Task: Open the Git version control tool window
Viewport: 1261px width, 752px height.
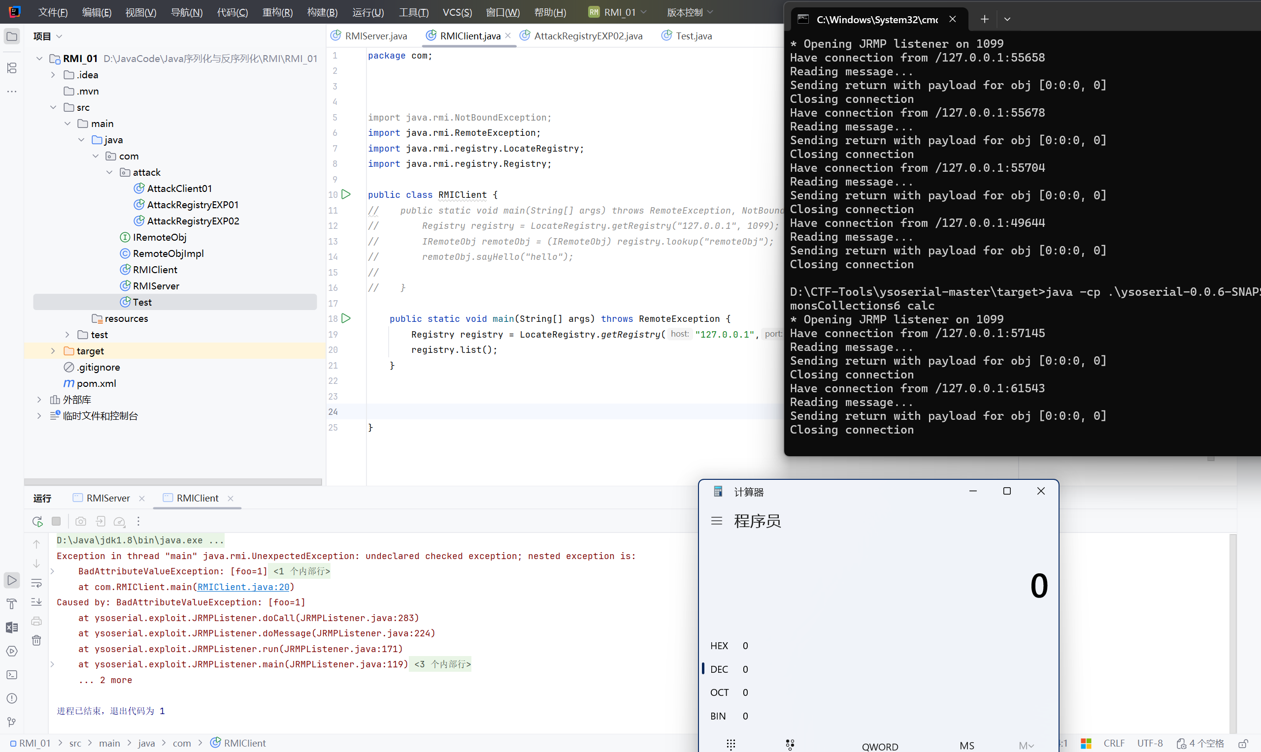Action: coord(12,722)
